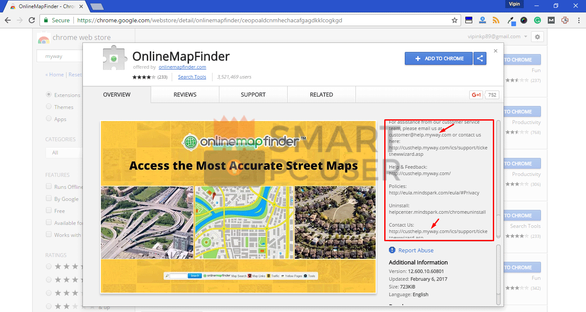
Task: Click the RSS feed extension icon
Action: click(x=496, y=20)
